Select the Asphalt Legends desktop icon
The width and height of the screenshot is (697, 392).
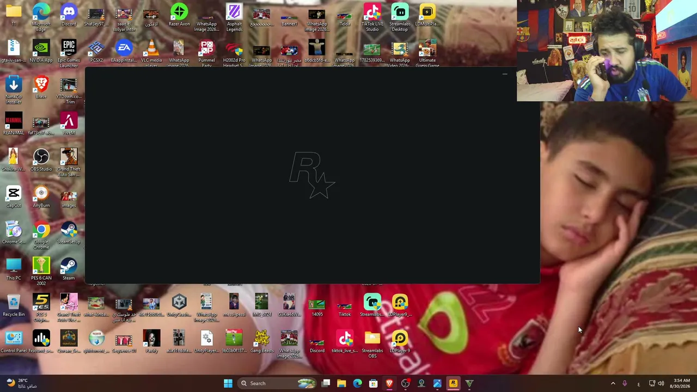click(x=234, y=16)
